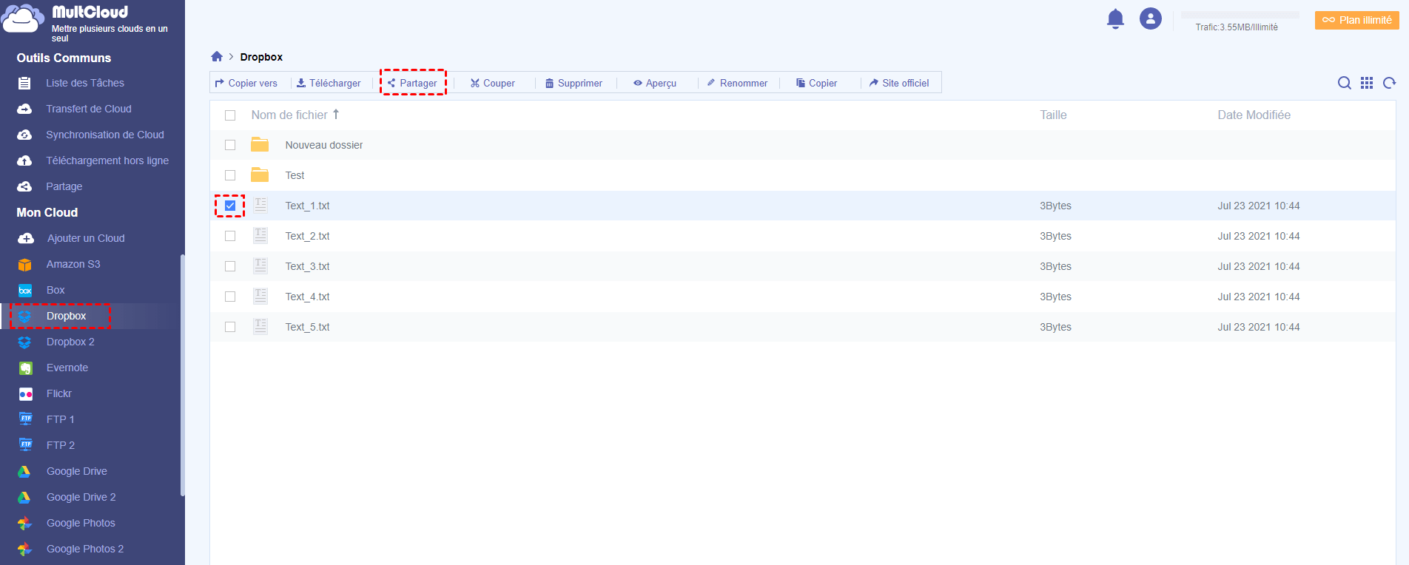Click the Liste des Tâches clipboard icon

pos(24,83)
